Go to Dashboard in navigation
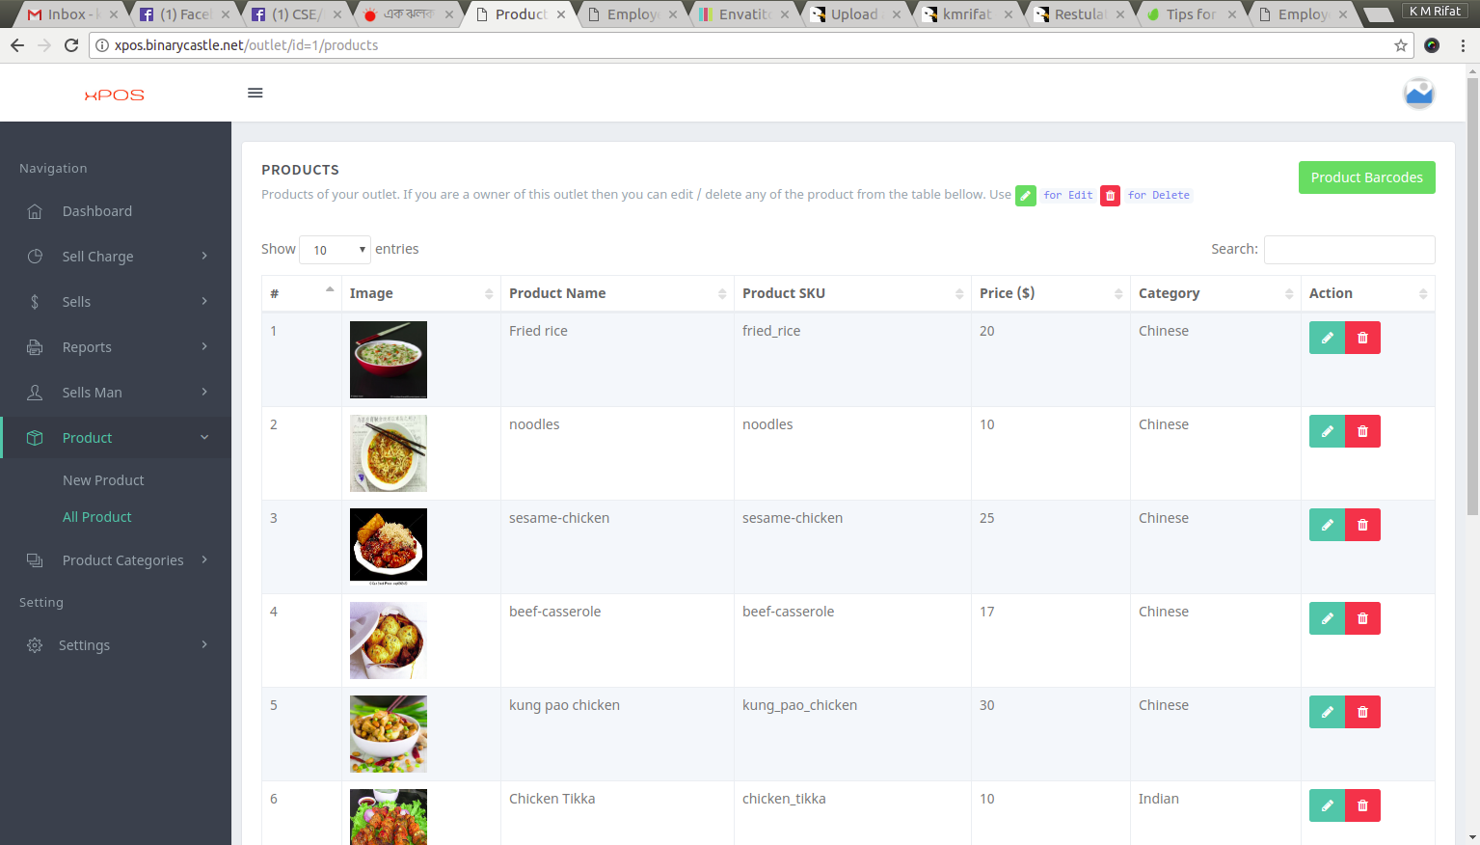The image size is (1480, 845). point(97,211)
